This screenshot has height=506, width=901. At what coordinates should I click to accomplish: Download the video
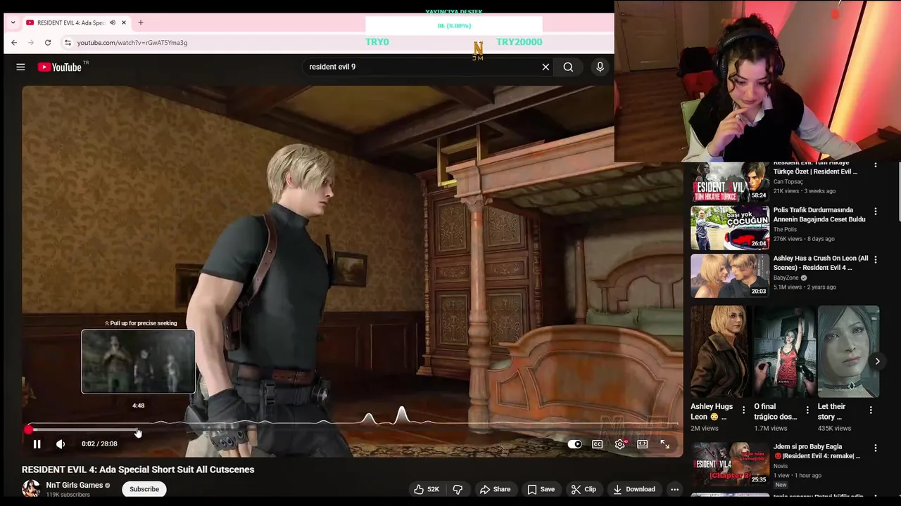634,489
